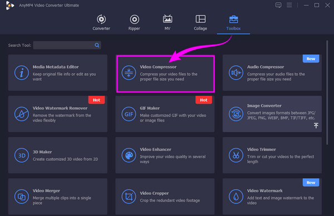334x216 pixels.
Task: Click 'Trim or cut your videos' description
Action: [281, 159]
